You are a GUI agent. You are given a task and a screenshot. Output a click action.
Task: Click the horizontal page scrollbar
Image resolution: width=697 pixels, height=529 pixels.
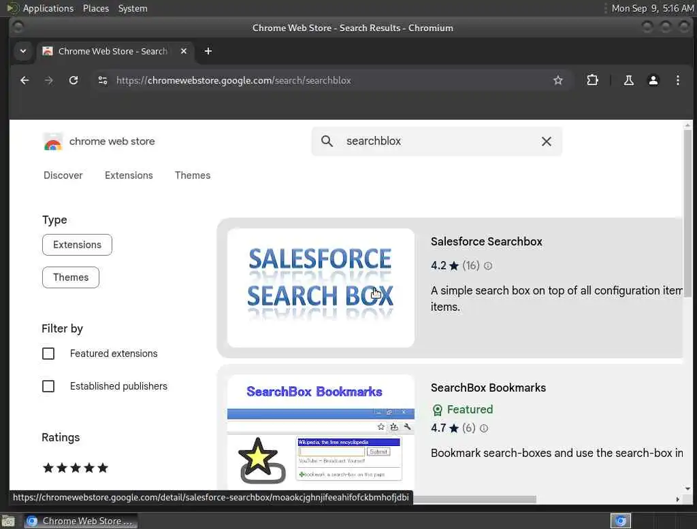474,499
